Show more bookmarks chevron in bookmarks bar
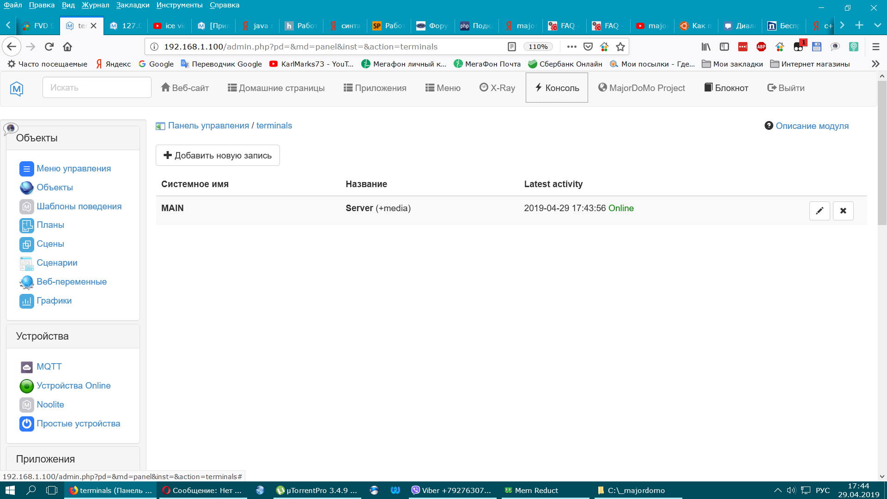887x499 pixels. point(875,64)
